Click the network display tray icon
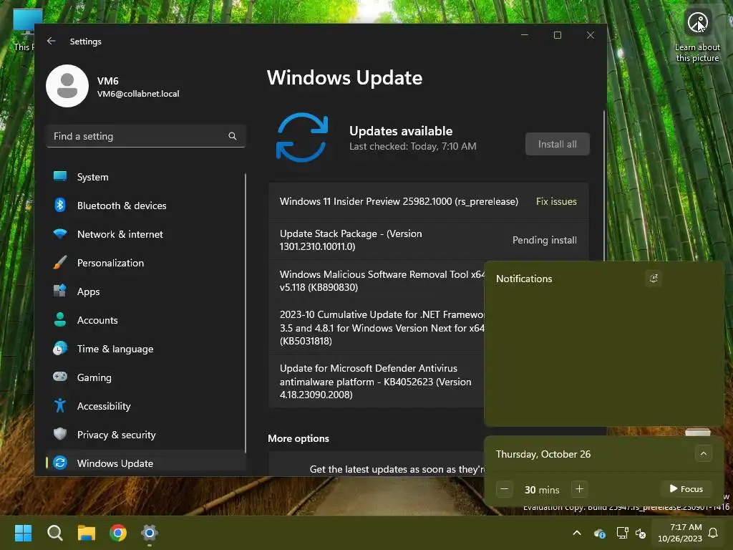The width and height of the screenshot is (733, 550). [x=622, y=533]
